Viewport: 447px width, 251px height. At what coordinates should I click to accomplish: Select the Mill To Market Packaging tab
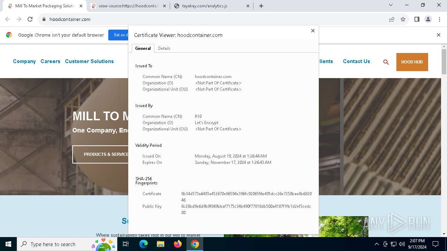click(x=45, y=6)
